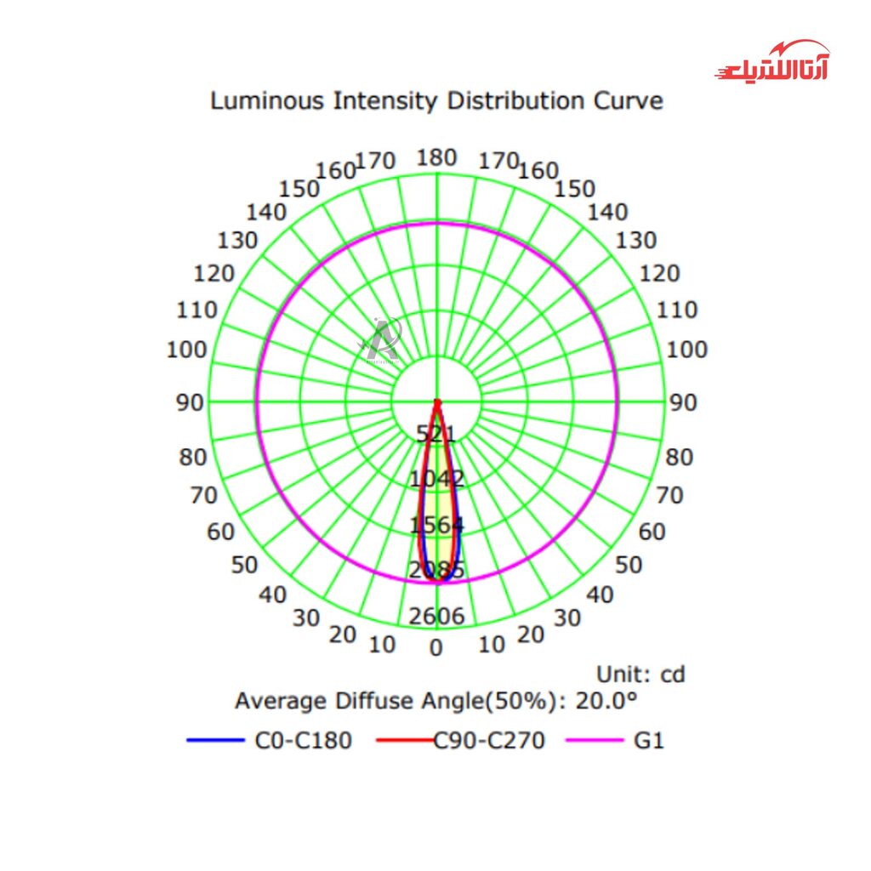Image resolution: width=871 pixels, height=871 pixels.
Task: Click the red brand logo in top-right corner
Action: click(771, 63)
